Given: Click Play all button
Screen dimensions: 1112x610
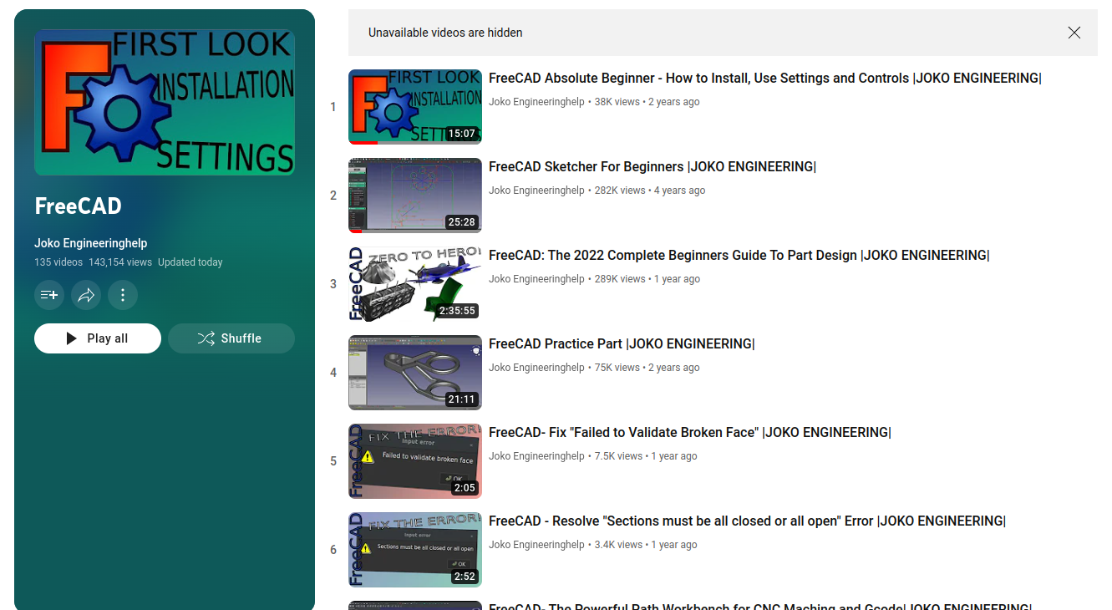Looking at the screenshot, I should [x=98, y=338].
